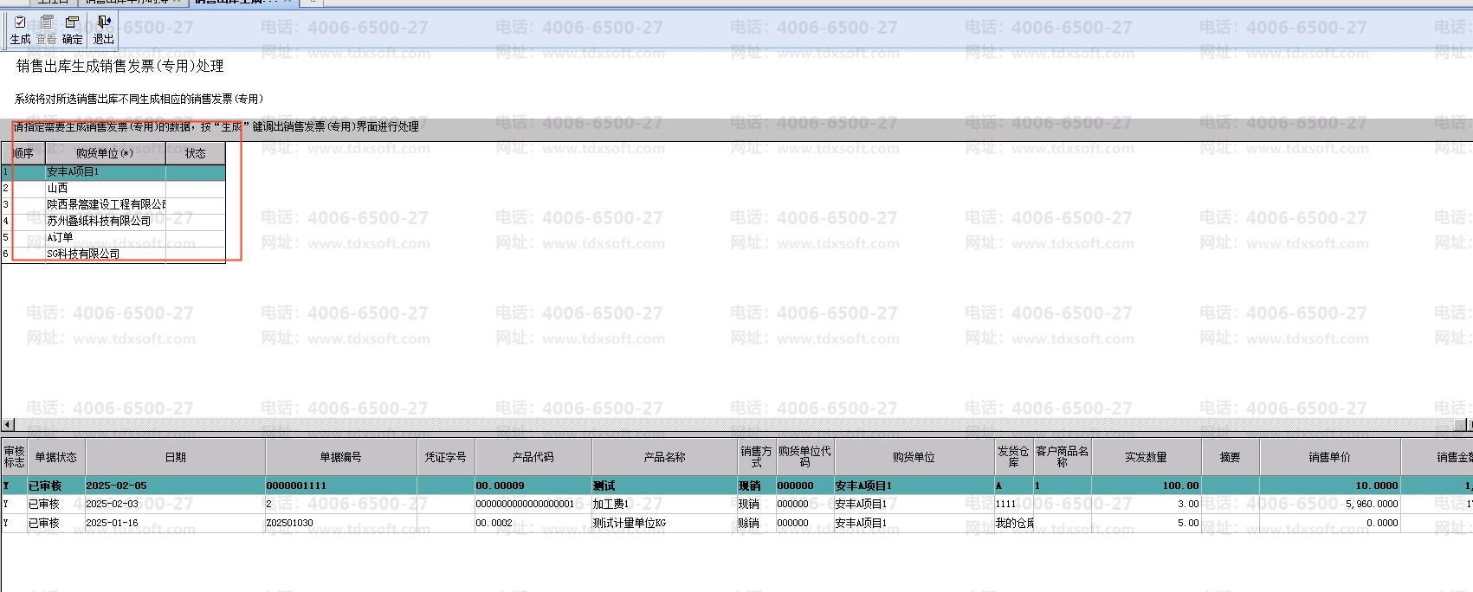Select 陕西景落建设工程有限公司 in buyer list

(113, 205)
